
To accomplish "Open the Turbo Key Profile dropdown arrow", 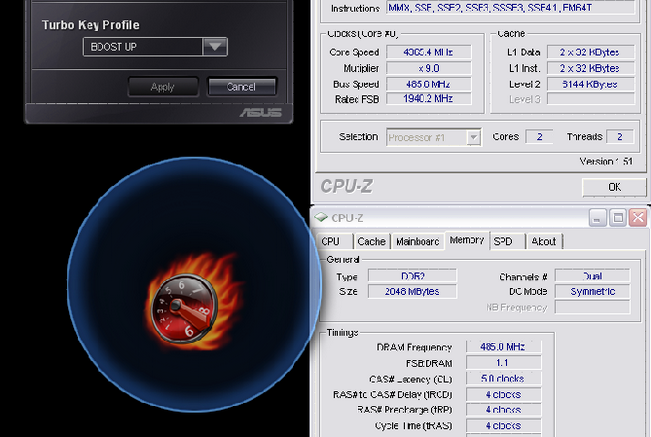I will (215, 47).
